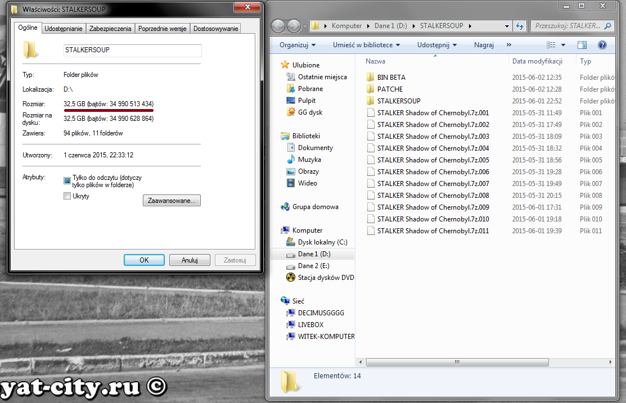Enable the Ukryty checkbox
This screenshot has height=403, width=626.
click(x=67, y=196)
